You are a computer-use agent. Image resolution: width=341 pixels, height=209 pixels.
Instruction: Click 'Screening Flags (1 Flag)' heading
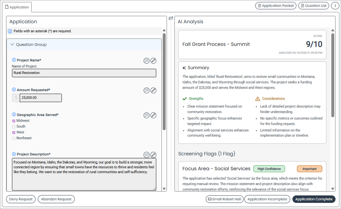pos(206,154)
